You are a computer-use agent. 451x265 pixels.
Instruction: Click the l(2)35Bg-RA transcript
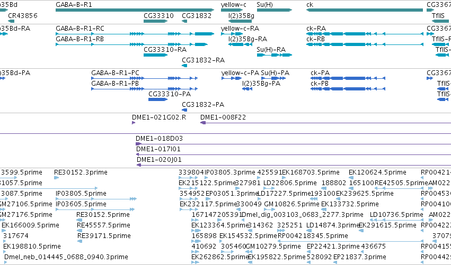point(240,44)
